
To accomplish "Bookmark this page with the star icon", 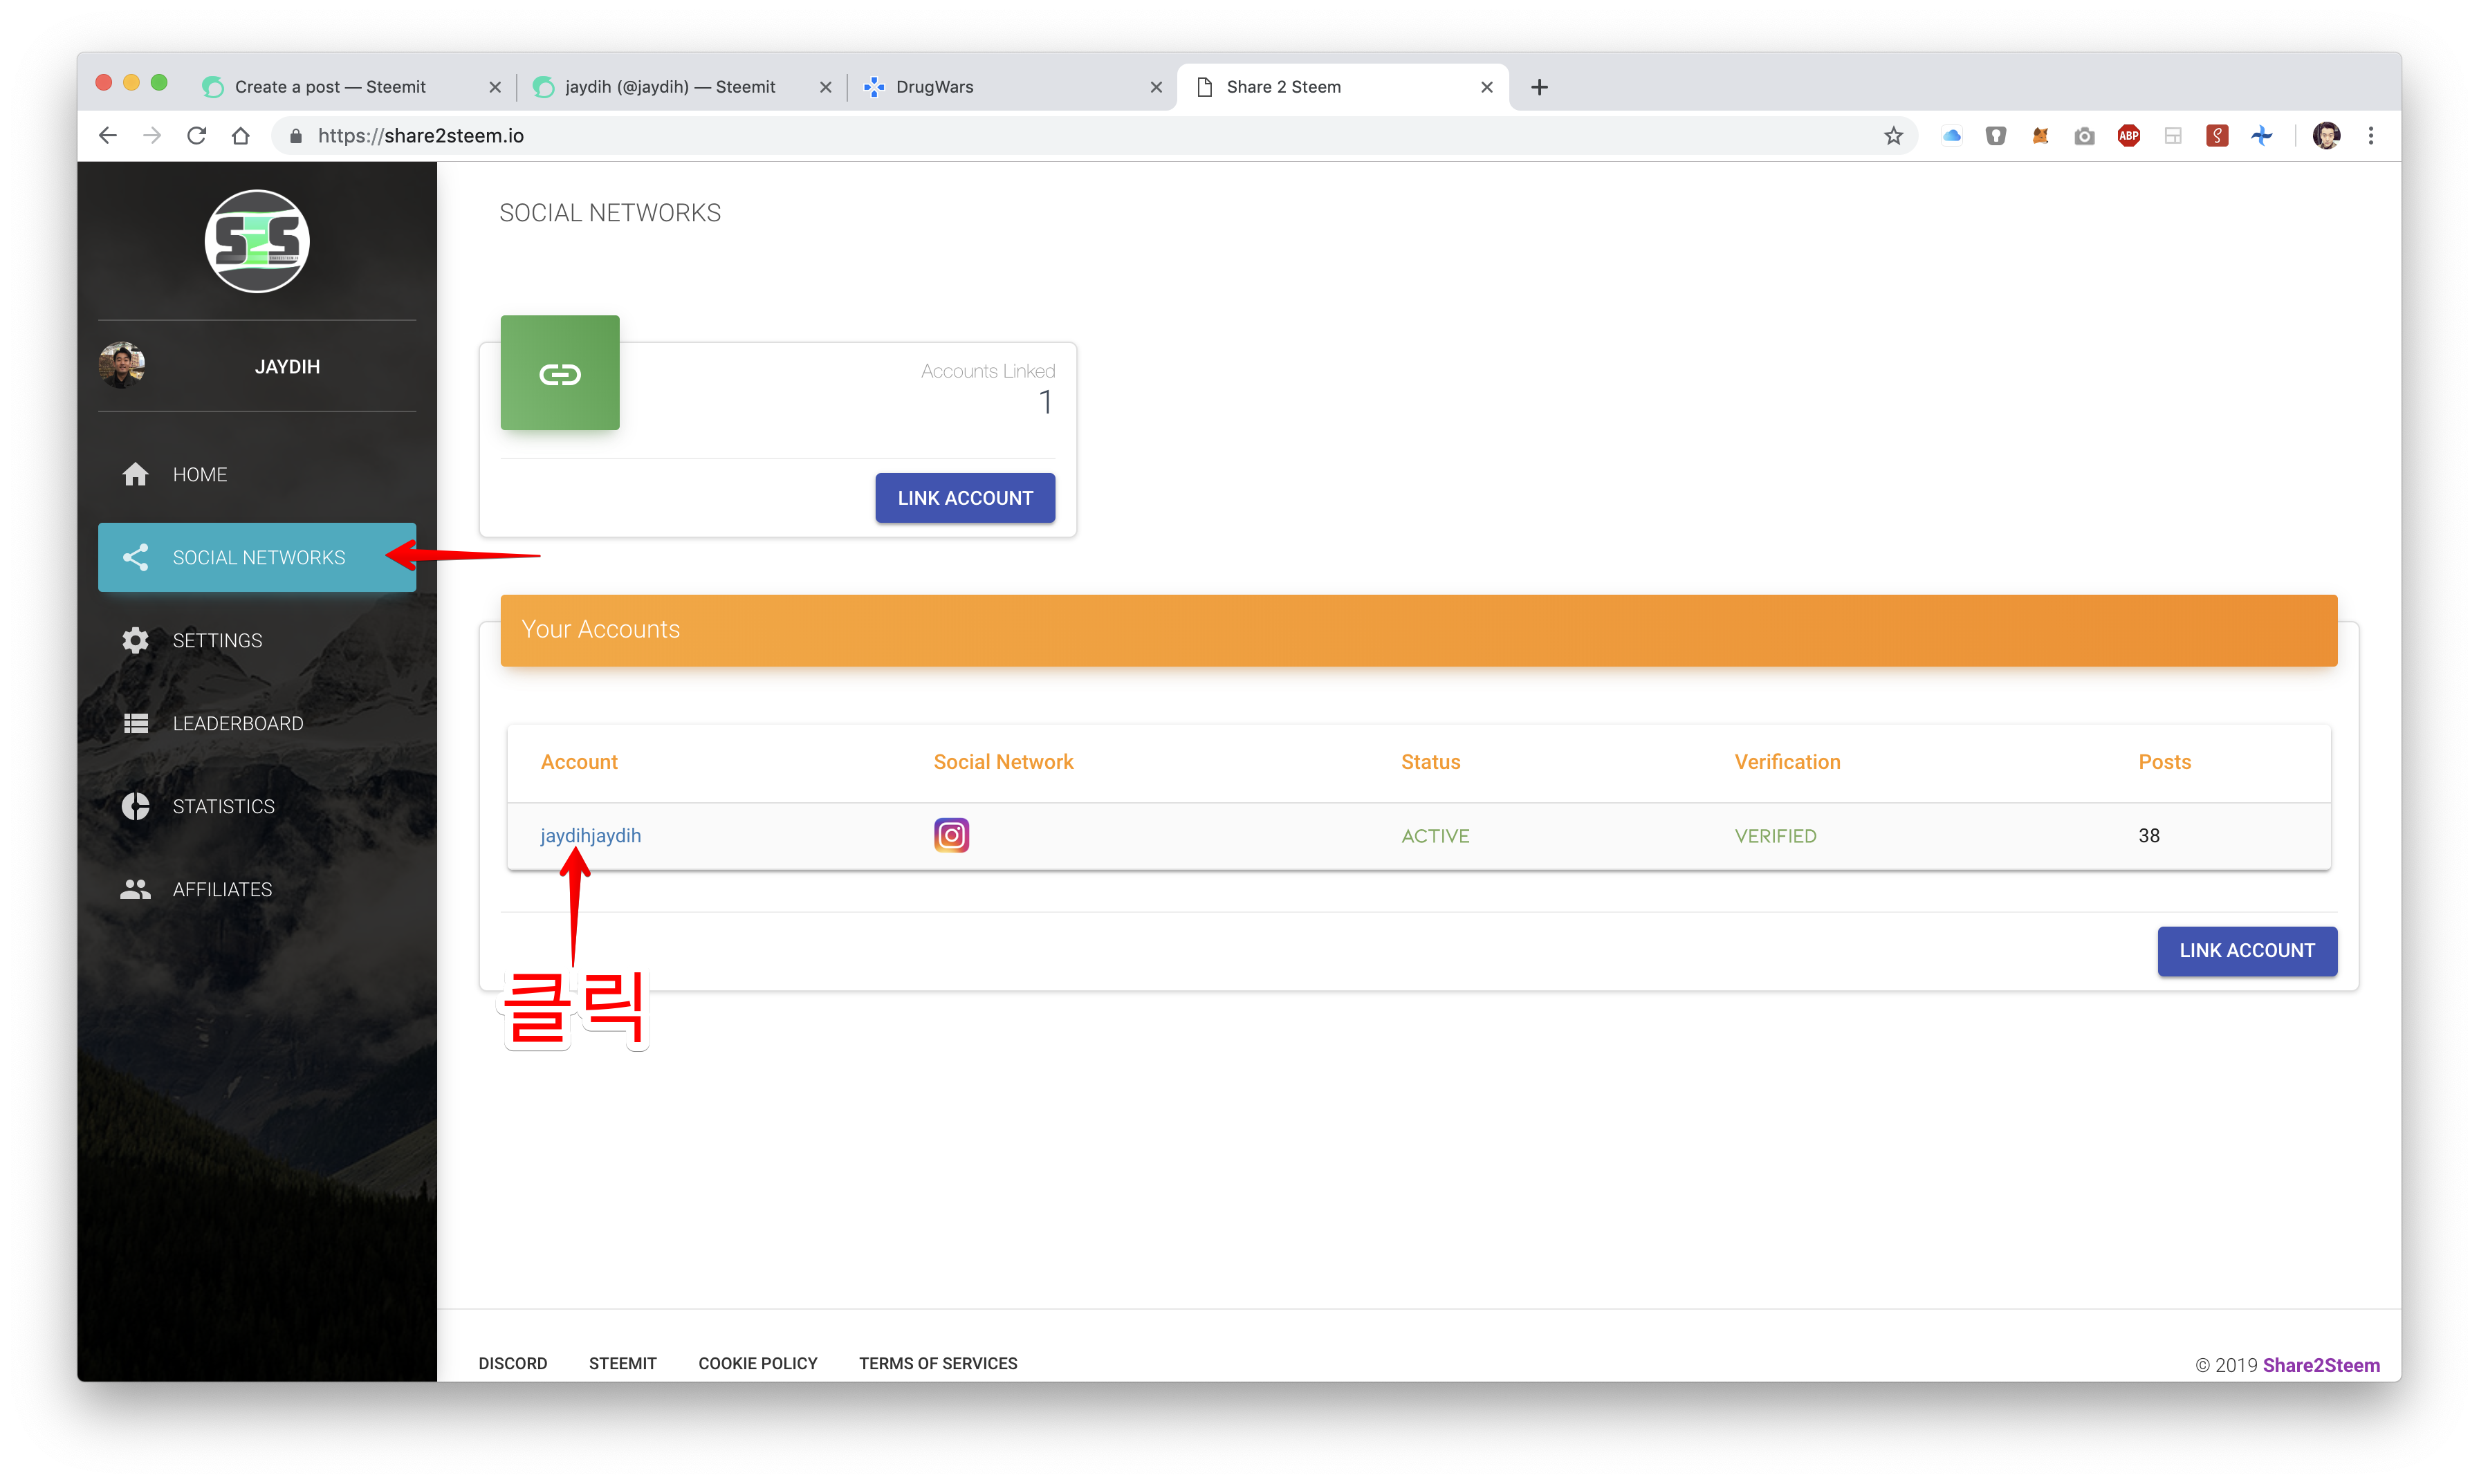I will [1893, 136].
